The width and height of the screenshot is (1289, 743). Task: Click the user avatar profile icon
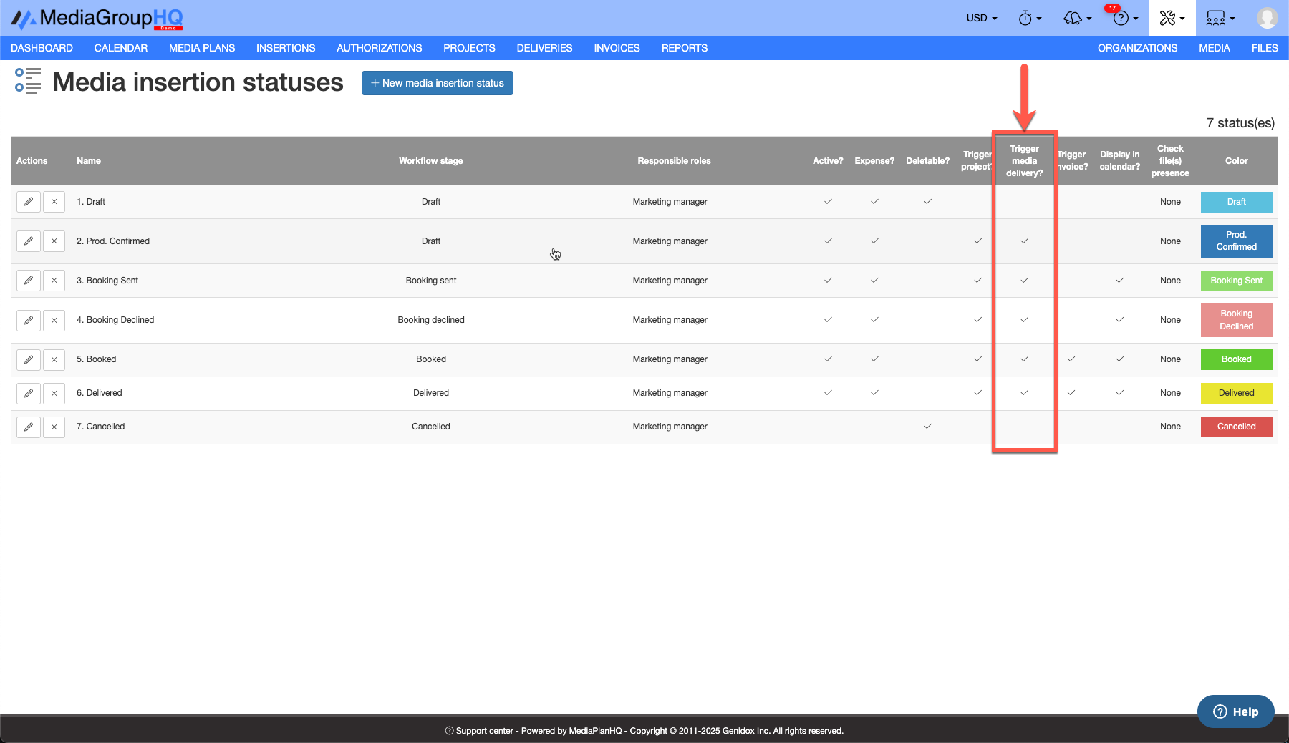[1267, 18]
